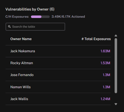The width and height of the screenshot is (124, 112).
Task: Click the scroll down arrow
Action: pos(116,104)
